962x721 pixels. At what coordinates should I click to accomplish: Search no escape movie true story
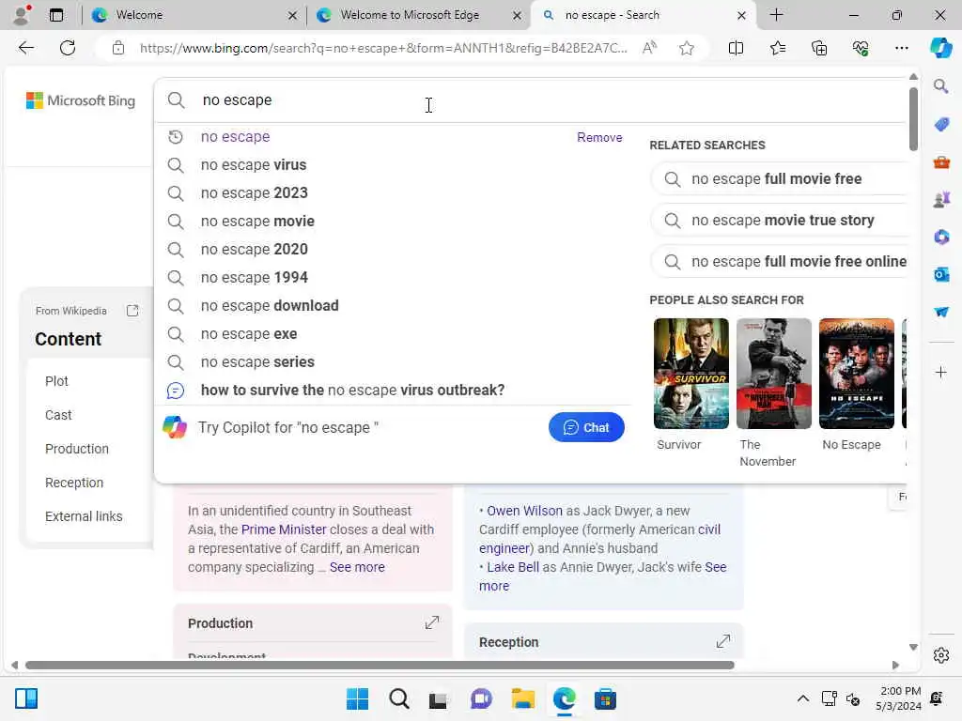(778, 220)
